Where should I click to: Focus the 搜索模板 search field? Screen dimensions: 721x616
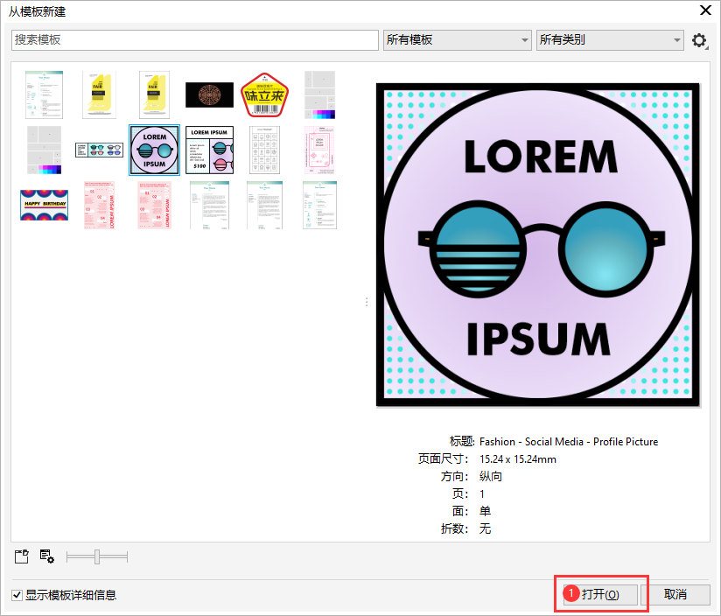[x=195, y=40]
